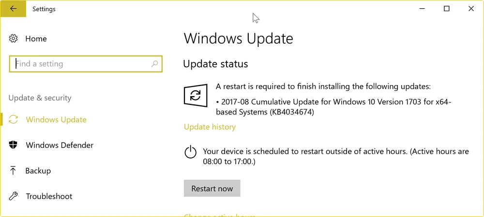Click the Windows Defender shield icon
This screenshot has height=217, width=484.
point(14,145)
